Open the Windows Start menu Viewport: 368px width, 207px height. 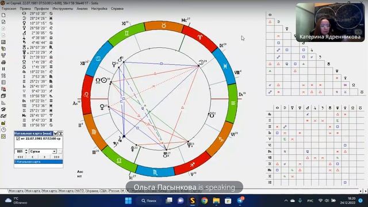(128, 201)
